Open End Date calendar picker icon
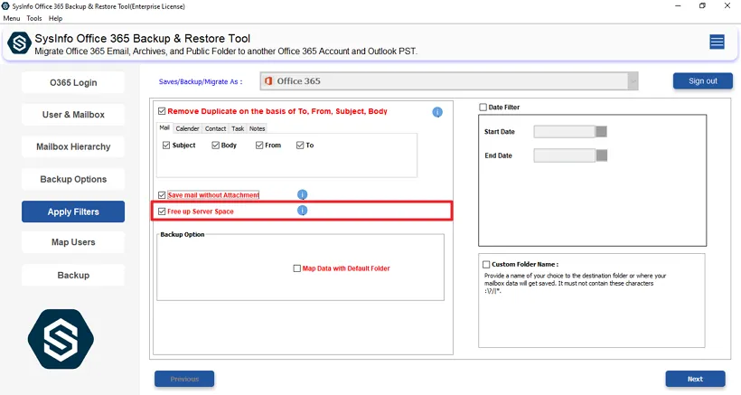 coord(602,155)
